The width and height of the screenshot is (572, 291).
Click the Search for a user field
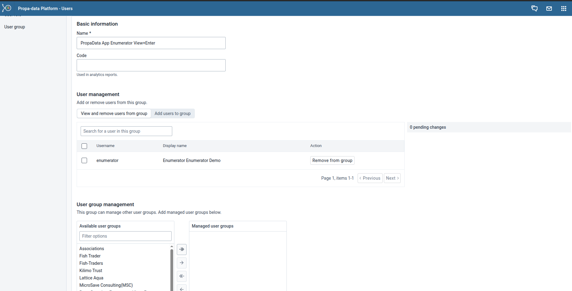coord(126,131)
